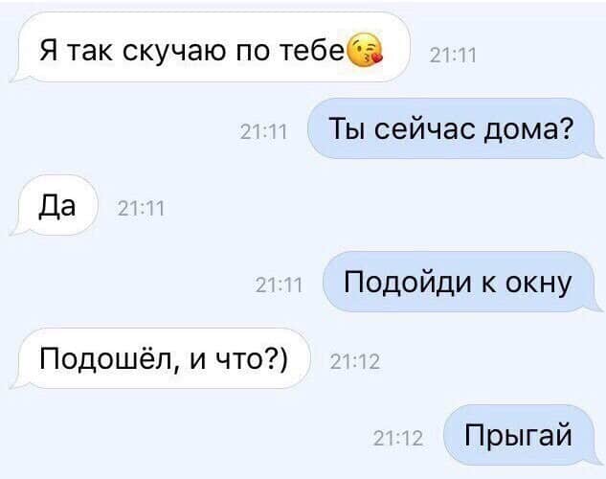Click the timestamp beside 'Подойди к окну'

pyautogui.click(x=279, y=285)
